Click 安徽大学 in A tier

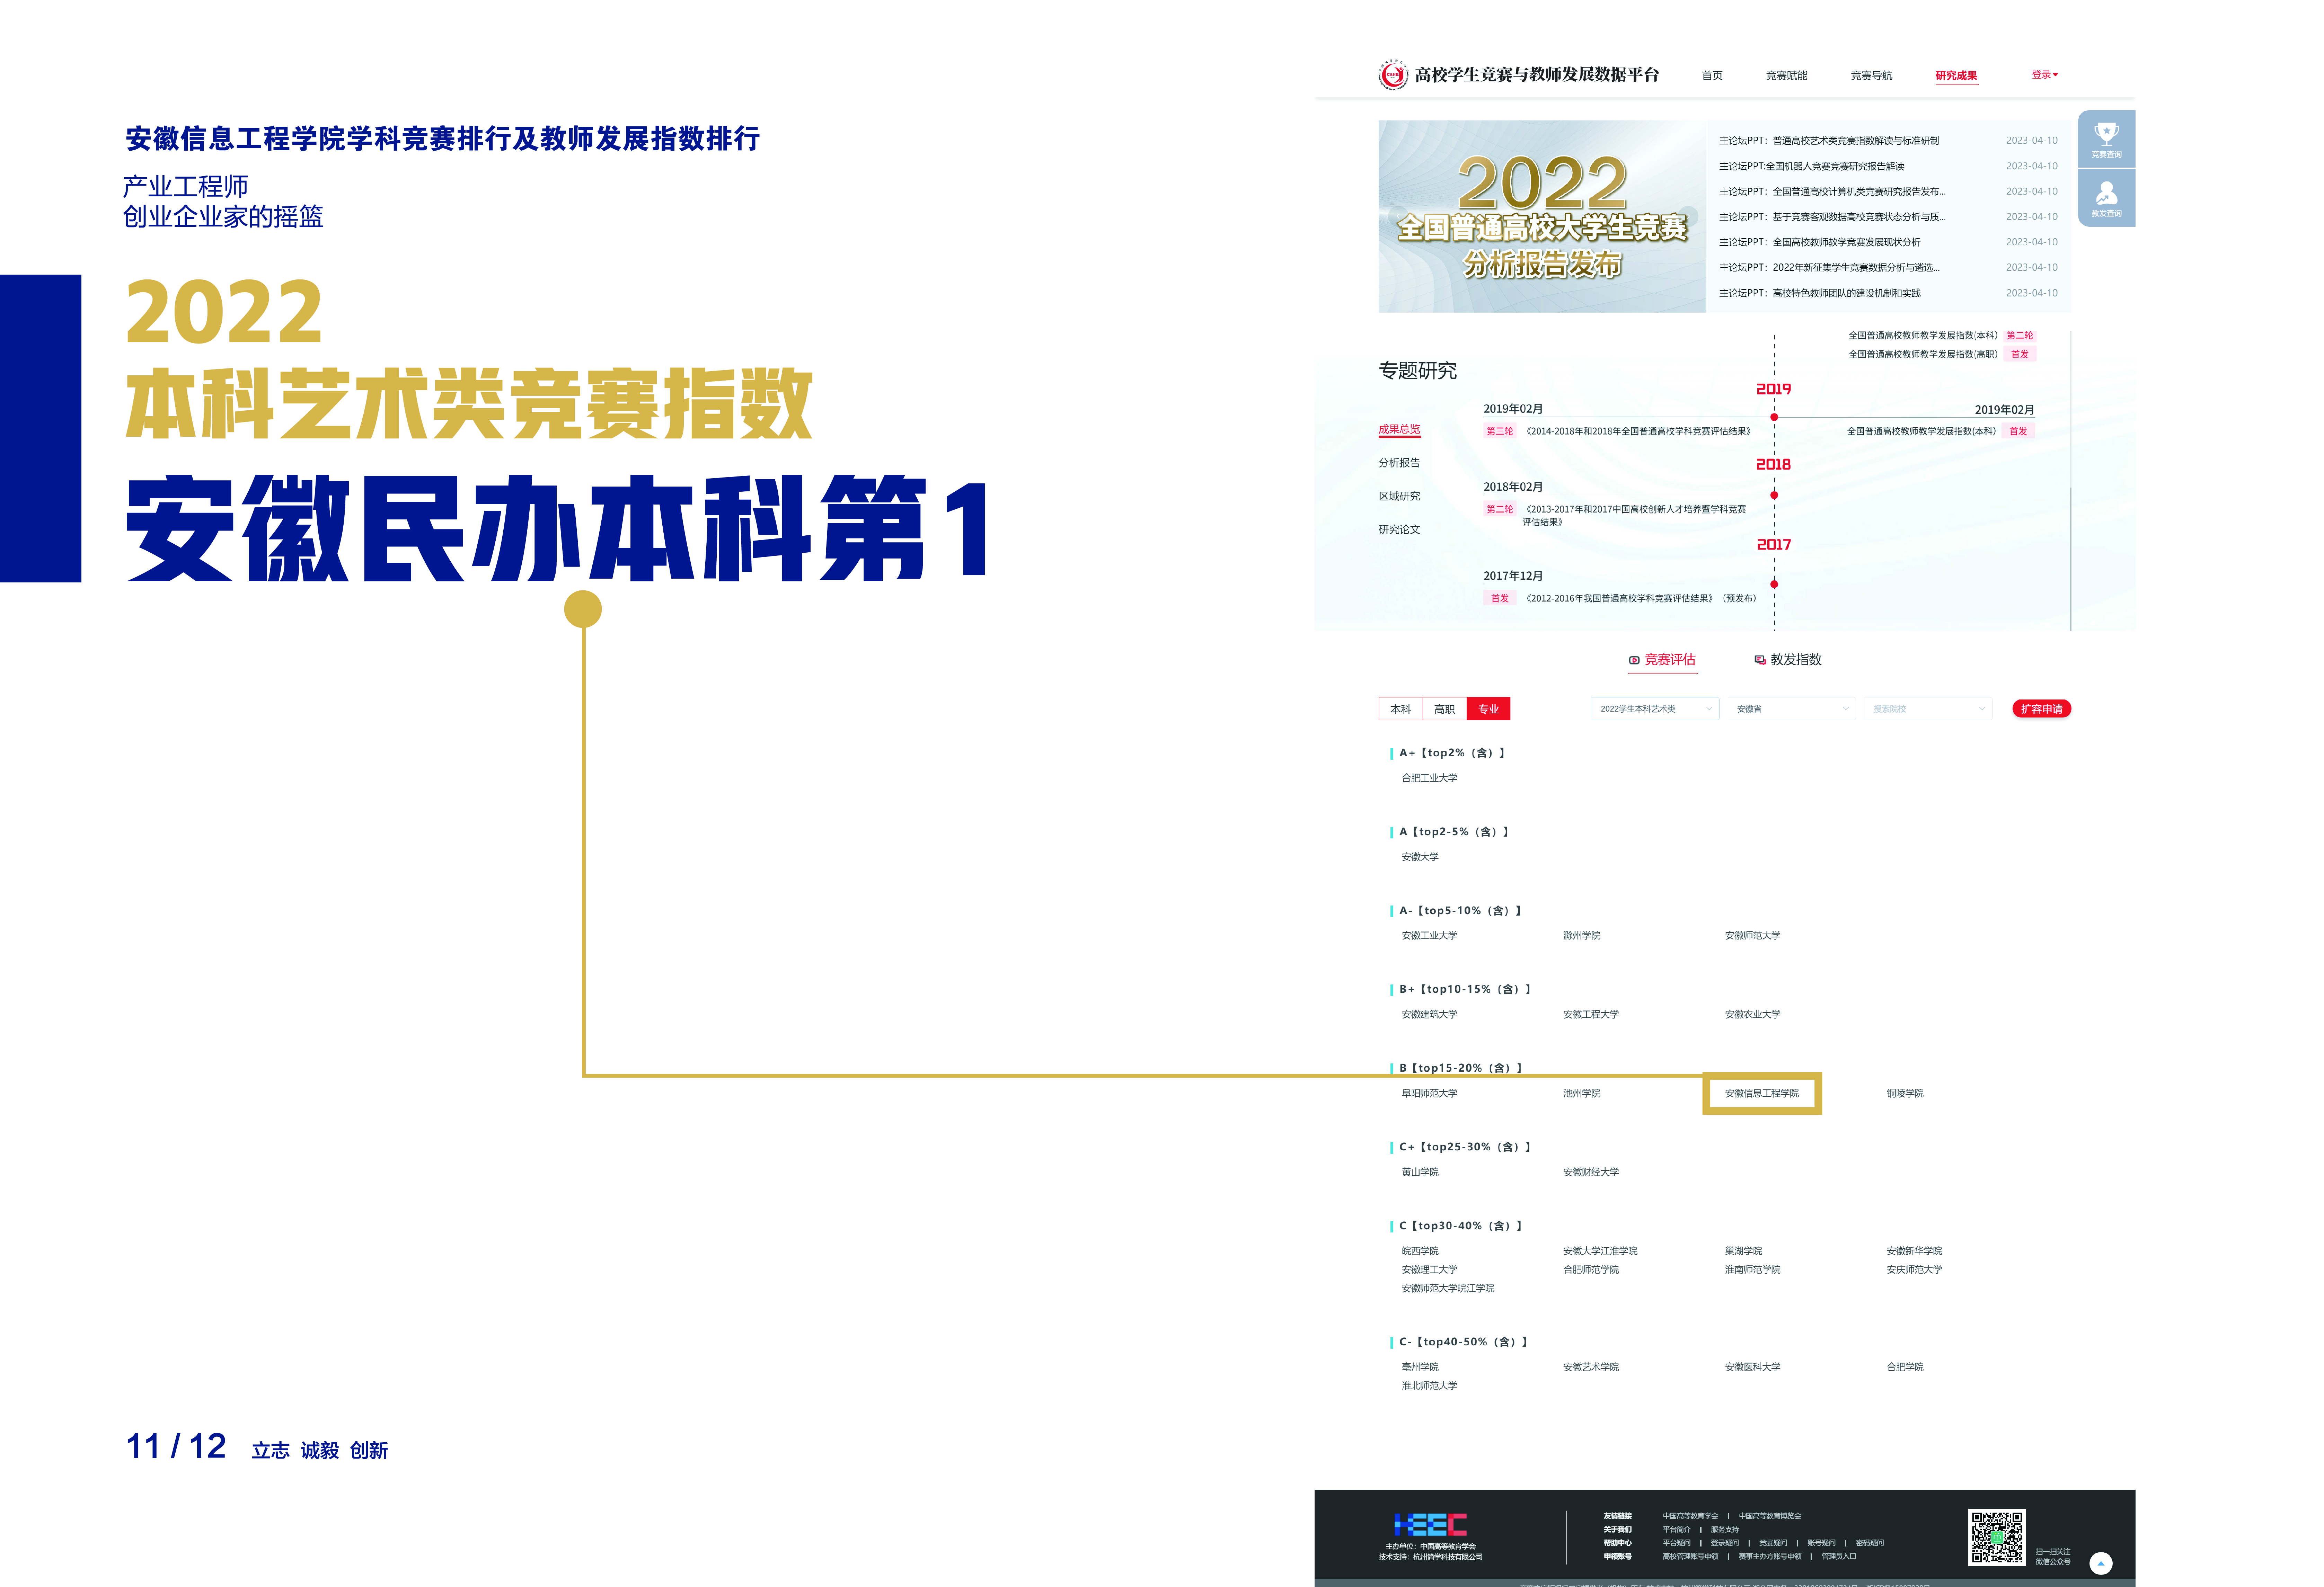[1420, 856]
